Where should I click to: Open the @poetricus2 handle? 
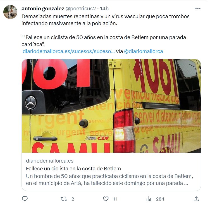tap(81, 9)
